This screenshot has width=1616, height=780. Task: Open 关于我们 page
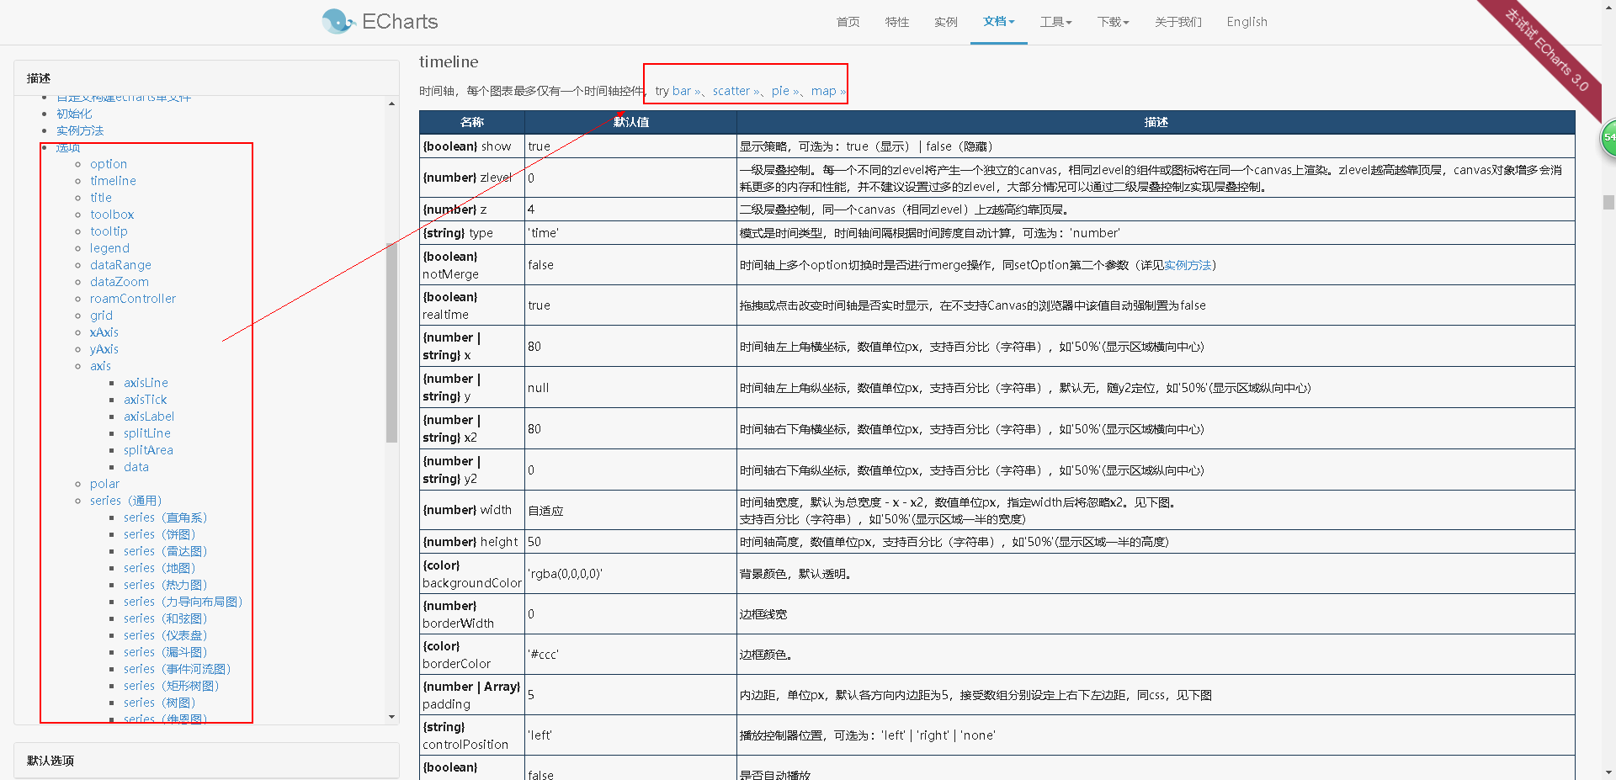coord(1177,22)
